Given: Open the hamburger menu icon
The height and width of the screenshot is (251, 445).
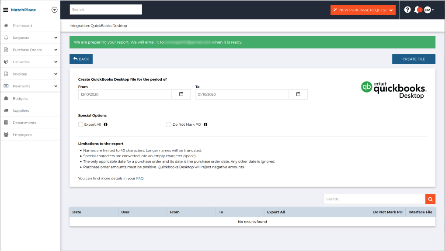Looking at the screenshot, I should [6, 10].
